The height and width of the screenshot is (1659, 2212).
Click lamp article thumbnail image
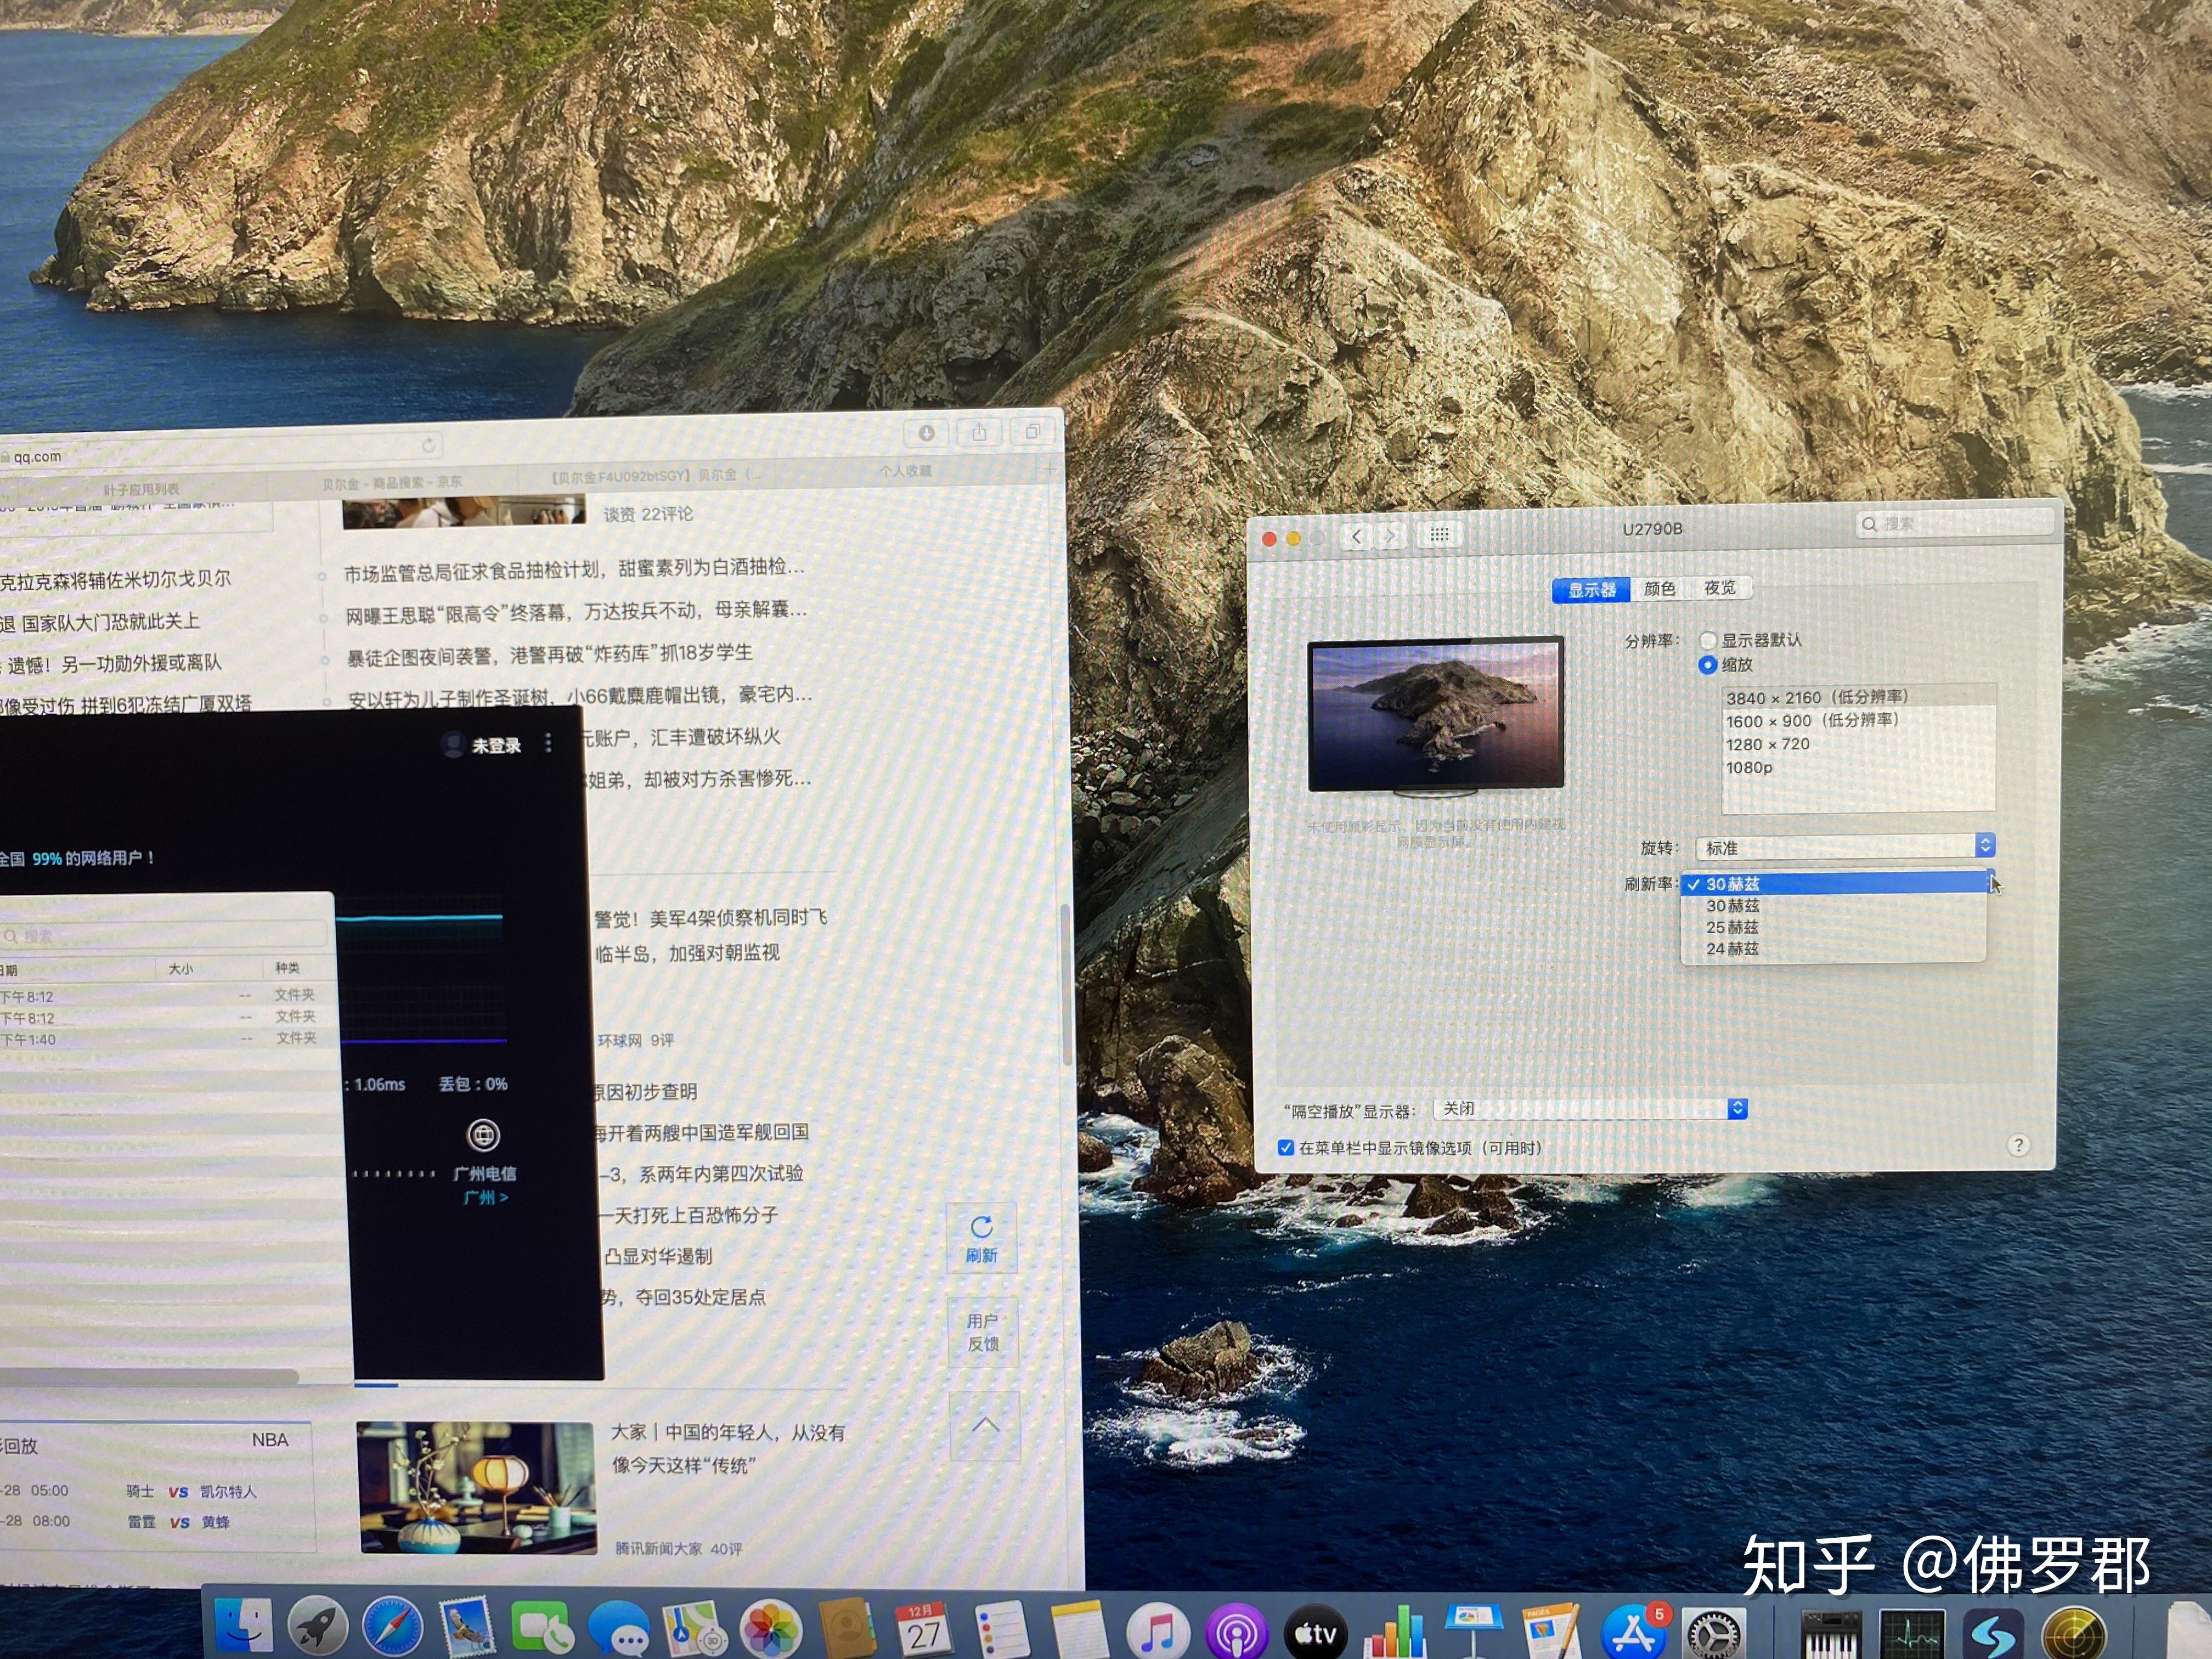(477, 1488)
